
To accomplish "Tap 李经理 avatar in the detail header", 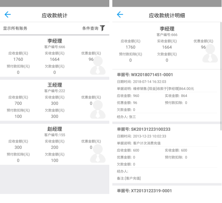I will tap(210, 53).
